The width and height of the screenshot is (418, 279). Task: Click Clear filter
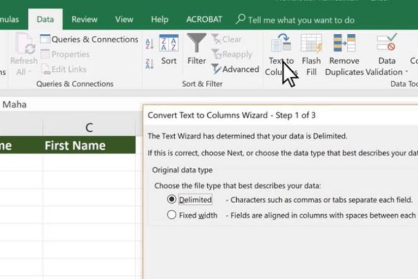(x=227, y=40)
